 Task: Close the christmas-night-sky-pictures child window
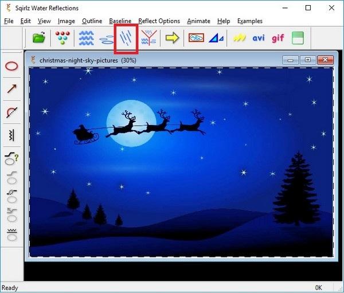(x=325, y=60)
